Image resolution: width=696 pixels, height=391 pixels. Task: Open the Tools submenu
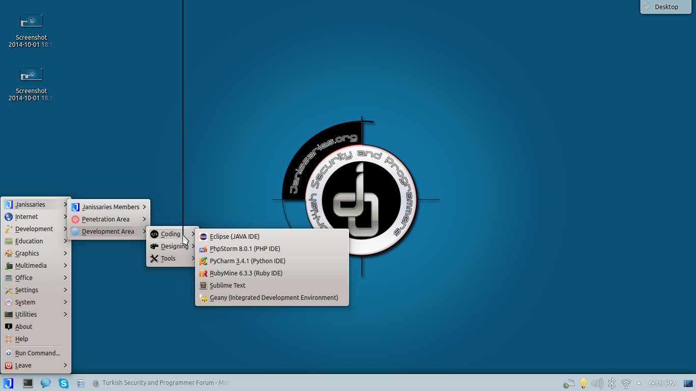pyautogui.click(x=173, y=259)
